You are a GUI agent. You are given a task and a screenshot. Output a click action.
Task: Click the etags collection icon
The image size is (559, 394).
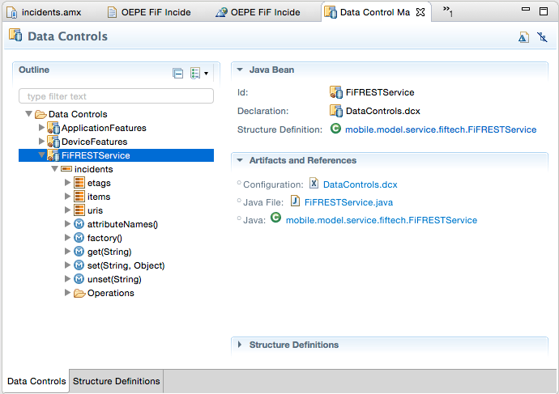tap(79, 183)
